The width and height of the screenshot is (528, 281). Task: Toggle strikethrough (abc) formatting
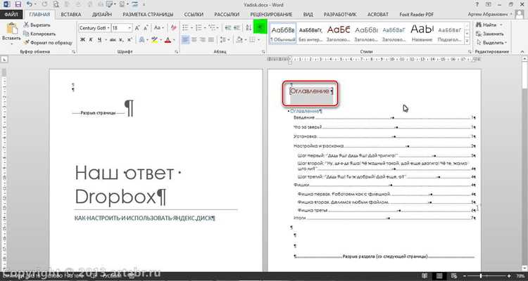click(113, 40)
